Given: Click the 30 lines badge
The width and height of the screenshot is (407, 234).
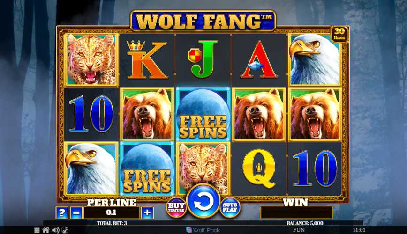Looking at the screenshot, I should pyautogui.click(x=339, y=34).
